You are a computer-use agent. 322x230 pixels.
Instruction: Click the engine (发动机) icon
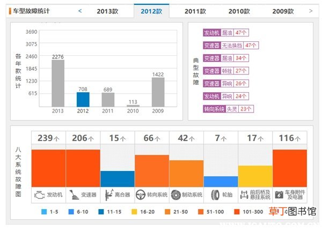(x=39, y=195)
